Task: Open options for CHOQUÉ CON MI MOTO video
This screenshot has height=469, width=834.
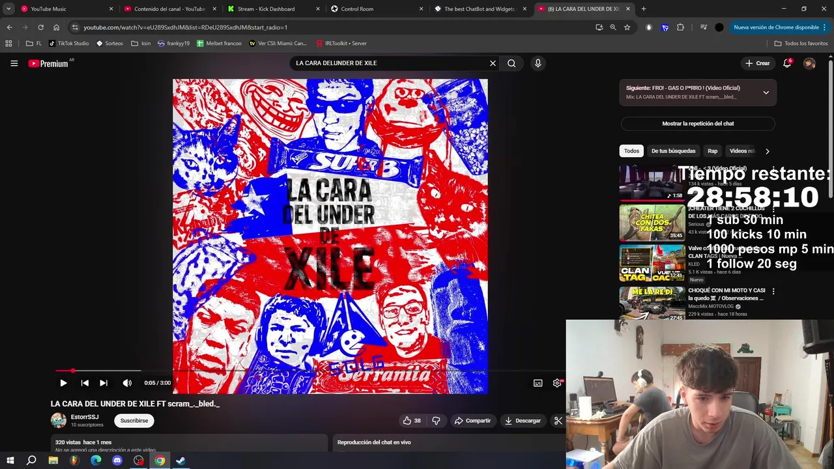Action: pos(773,292)
